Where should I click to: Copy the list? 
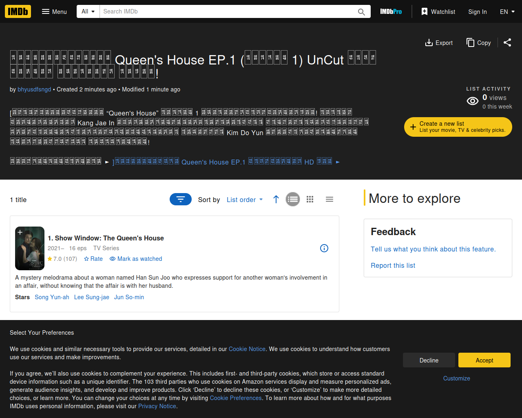pos(479,43)
